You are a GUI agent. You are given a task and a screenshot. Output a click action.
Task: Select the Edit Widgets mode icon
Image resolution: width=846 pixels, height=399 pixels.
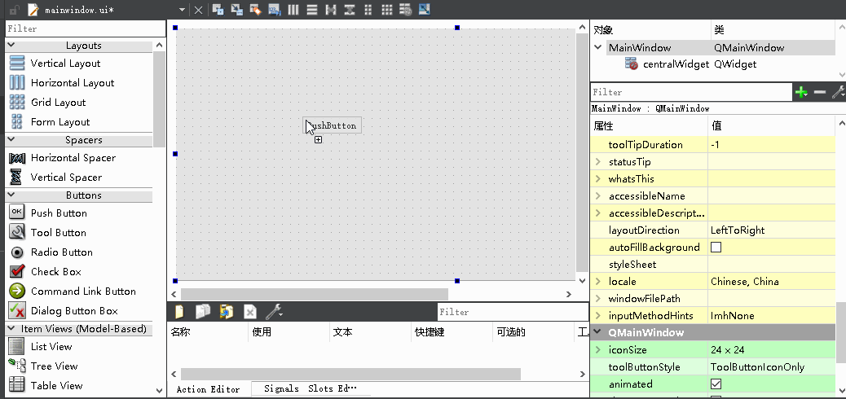218,9
